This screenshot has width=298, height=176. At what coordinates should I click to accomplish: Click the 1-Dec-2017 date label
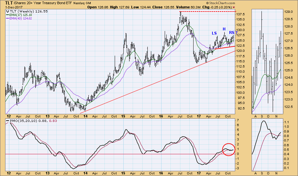click(10, 7)
